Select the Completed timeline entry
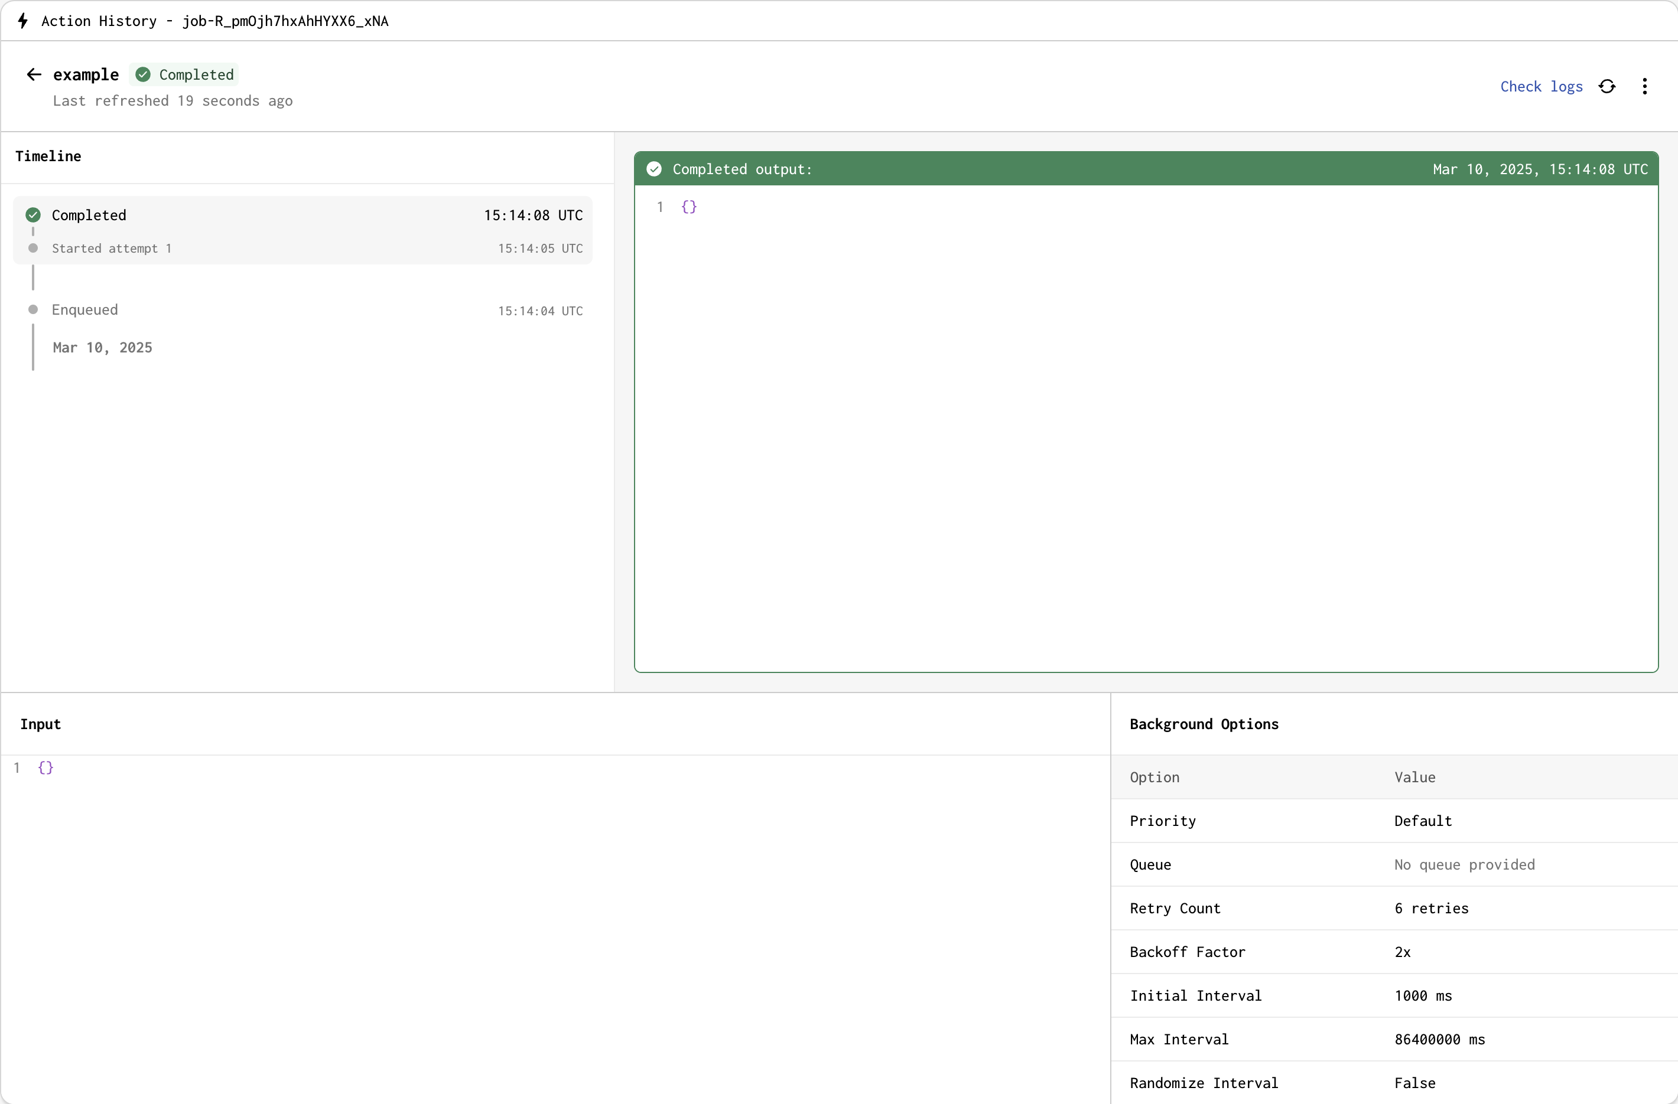Screen dimensions: 1678x1104 click(x=303, y=215)
